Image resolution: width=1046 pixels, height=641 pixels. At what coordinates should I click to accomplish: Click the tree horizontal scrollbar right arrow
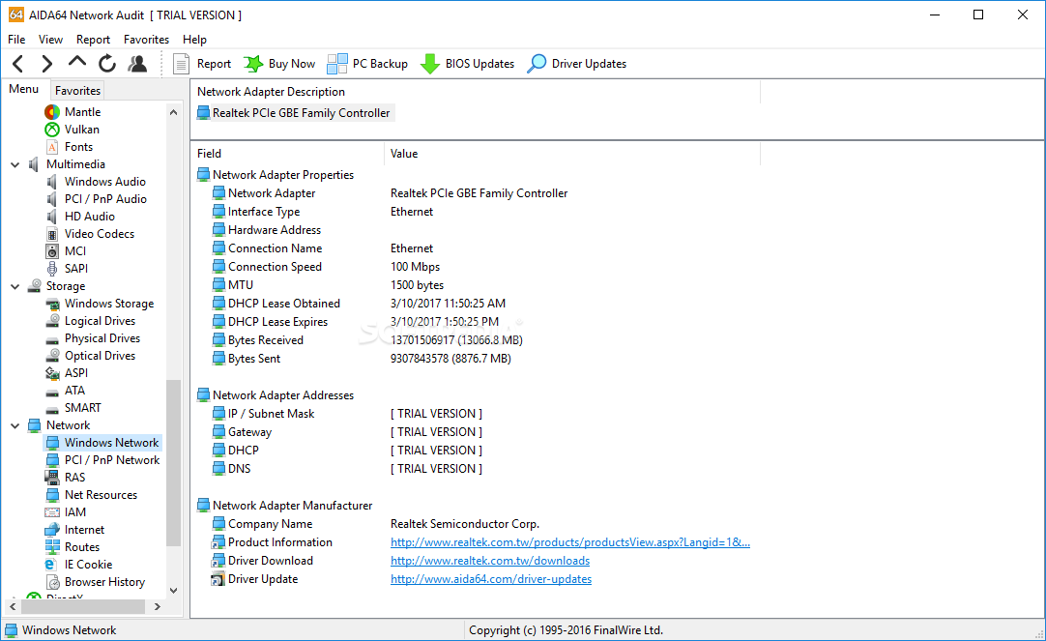pyautogui.click(x=158, y=606)
